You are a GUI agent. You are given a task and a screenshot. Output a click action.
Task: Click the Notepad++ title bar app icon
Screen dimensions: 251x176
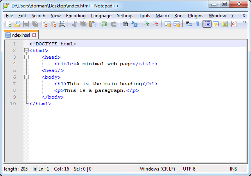pyautogui.click(x=6, y=6)
